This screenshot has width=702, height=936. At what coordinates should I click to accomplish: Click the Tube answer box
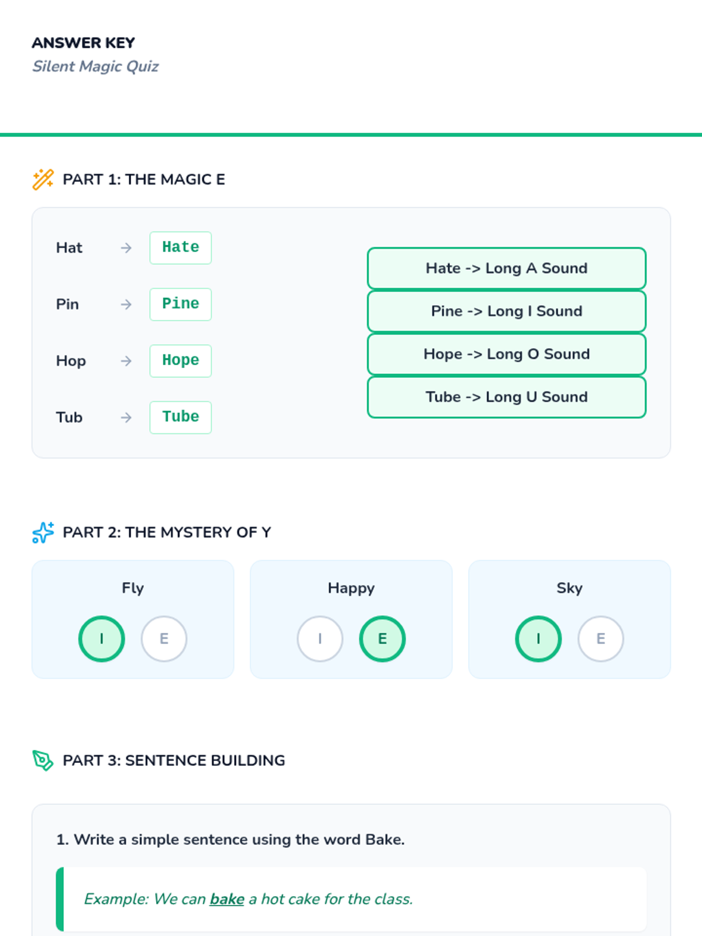[x=181, y=418]
